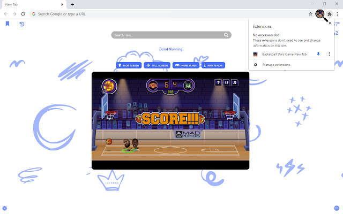The image size is (343, 214).
Task: Open more options for Basketball Stars extension
Action: 329,54
